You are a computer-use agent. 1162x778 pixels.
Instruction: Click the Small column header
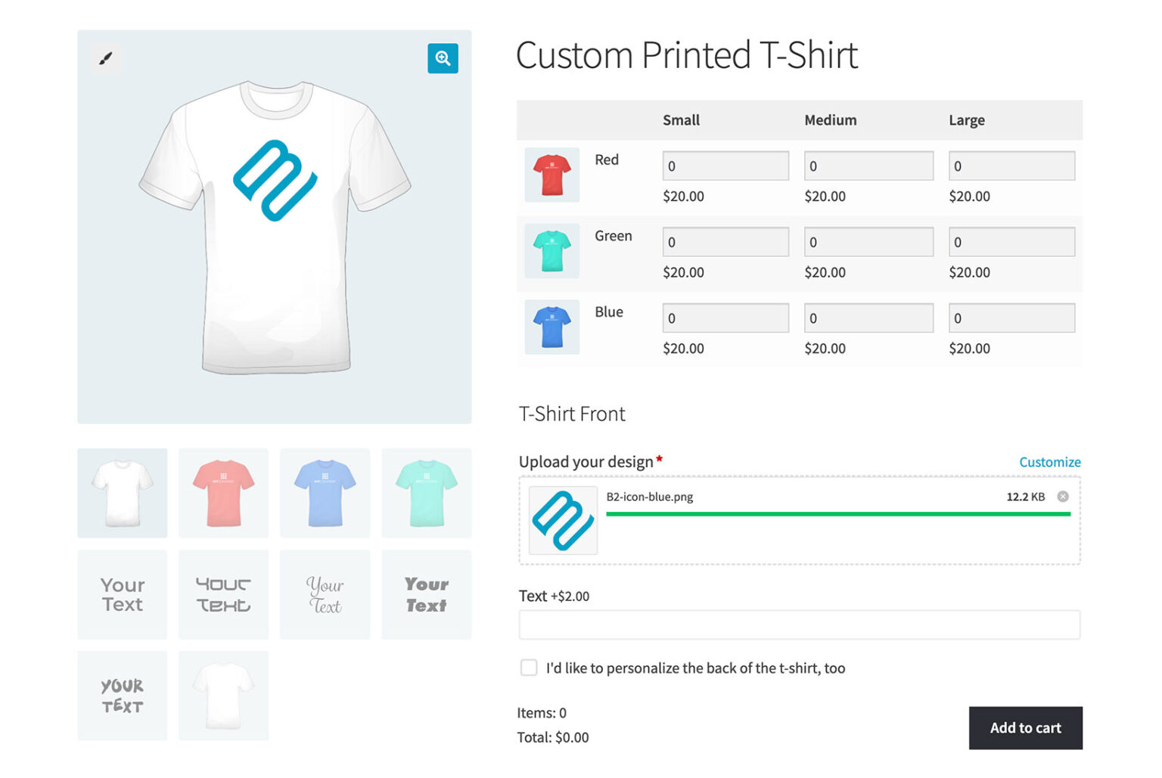[x=681, y=120]
